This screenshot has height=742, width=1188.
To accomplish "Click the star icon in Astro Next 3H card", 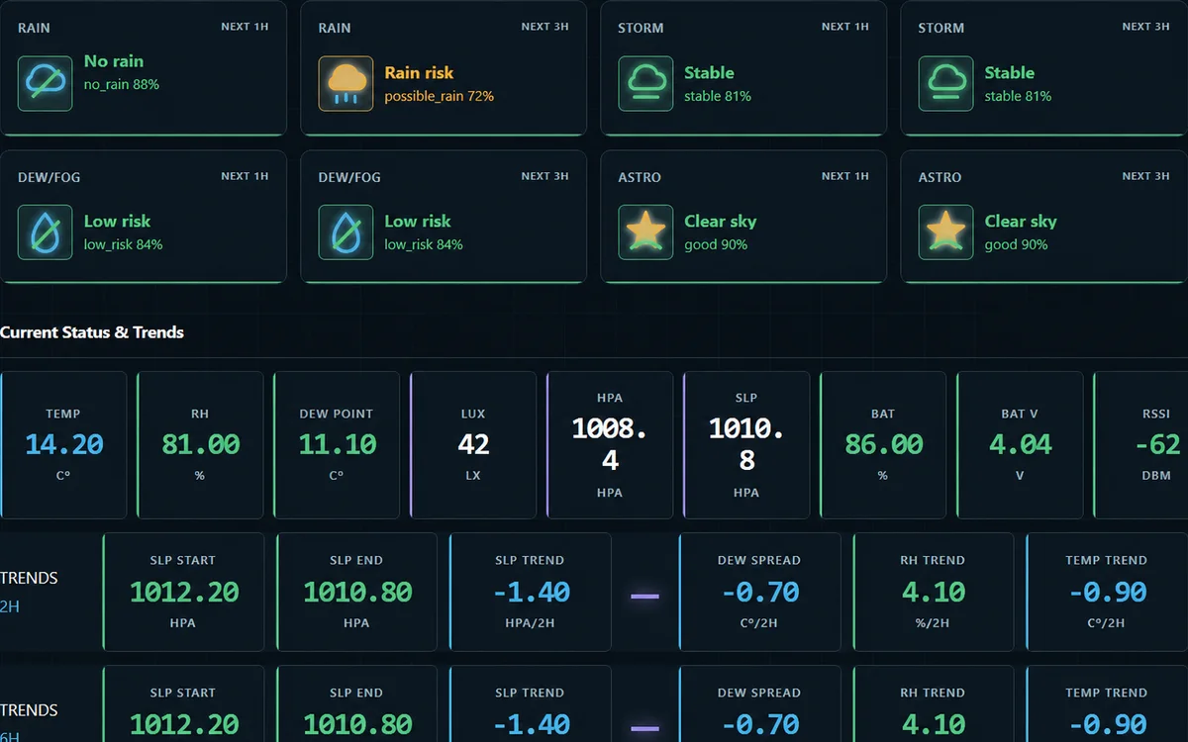I will tap(945, 232).
